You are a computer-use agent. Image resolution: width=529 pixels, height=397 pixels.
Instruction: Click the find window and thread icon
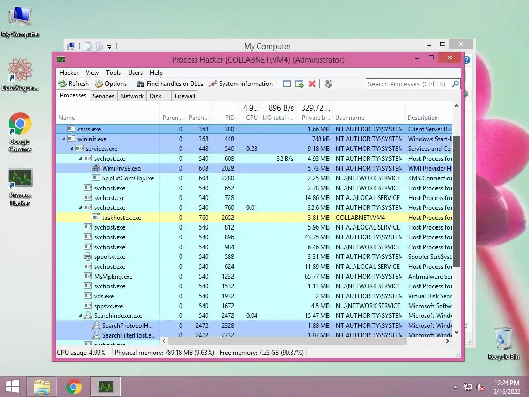[x=299, y=84]
